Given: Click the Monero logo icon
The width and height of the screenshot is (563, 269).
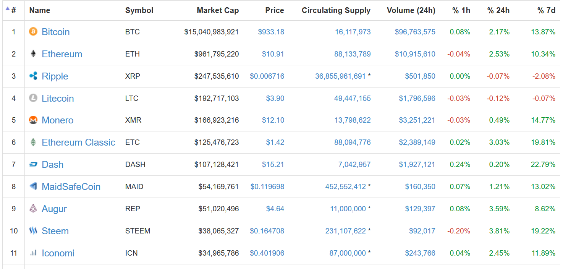Looking at the screenshot, I should tap(33, 120).
